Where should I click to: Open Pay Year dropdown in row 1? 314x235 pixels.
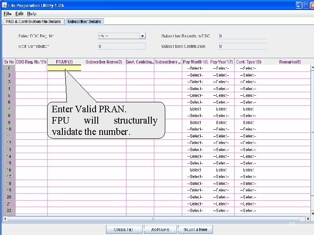(221, 68)
